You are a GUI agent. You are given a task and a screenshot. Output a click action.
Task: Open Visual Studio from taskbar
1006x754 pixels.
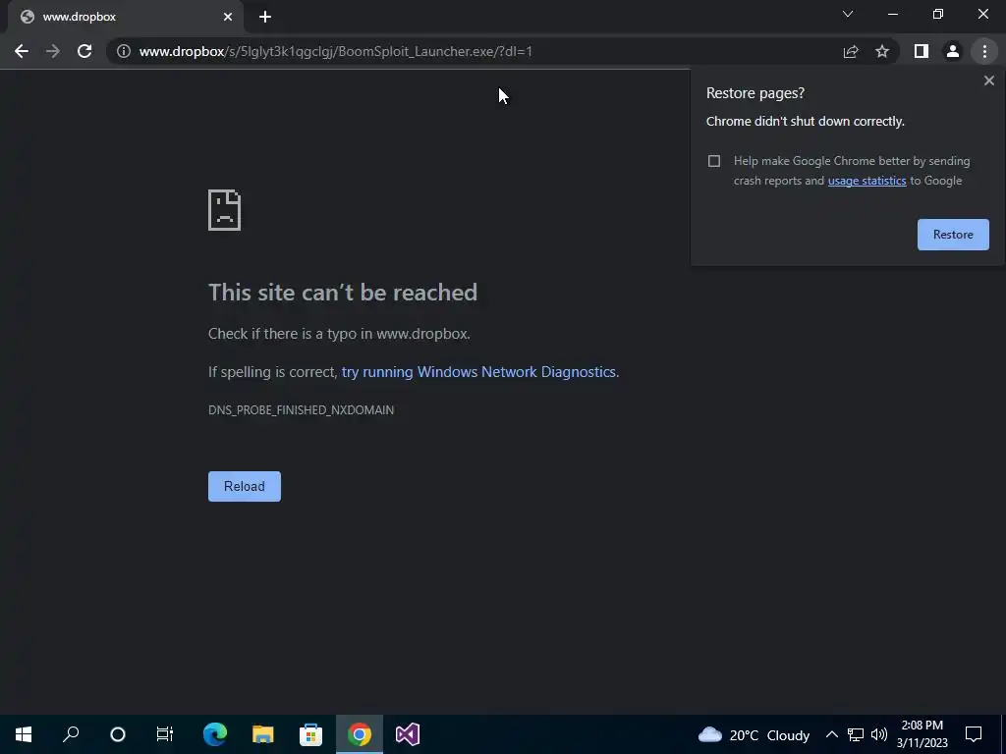click(x=408, y=734)
